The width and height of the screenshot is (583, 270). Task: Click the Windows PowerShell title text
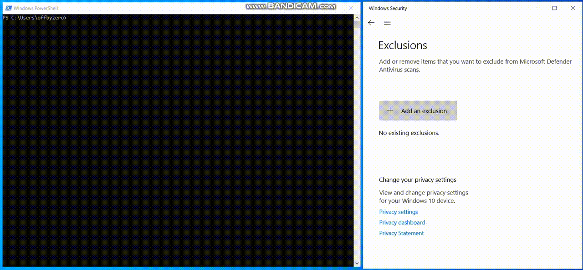click(36, 8)
